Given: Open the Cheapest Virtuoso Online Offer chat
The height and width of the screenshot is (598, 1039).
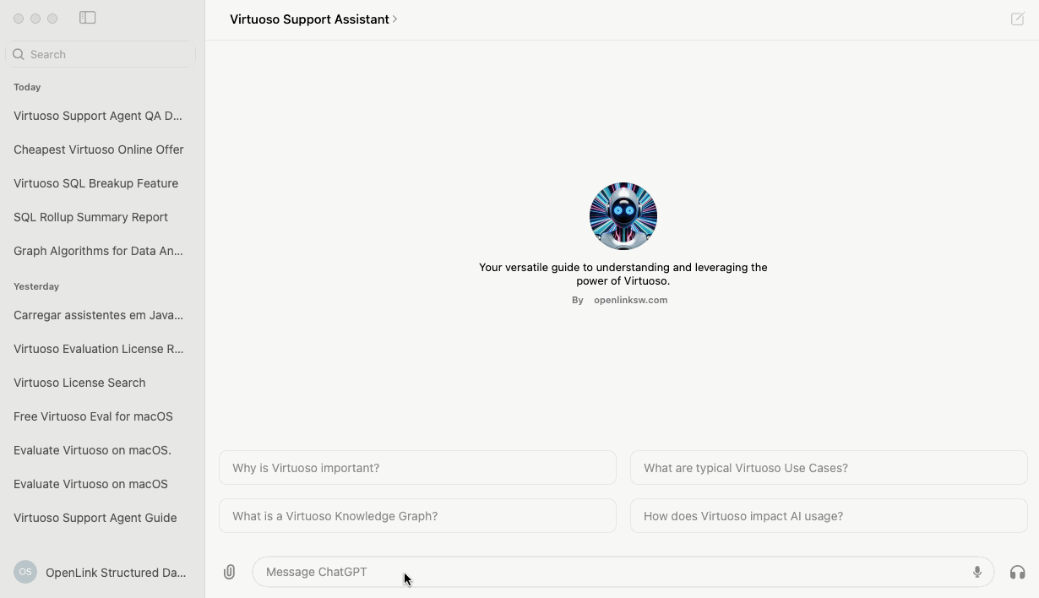Looking at the screenshot, I should [99, 149].
